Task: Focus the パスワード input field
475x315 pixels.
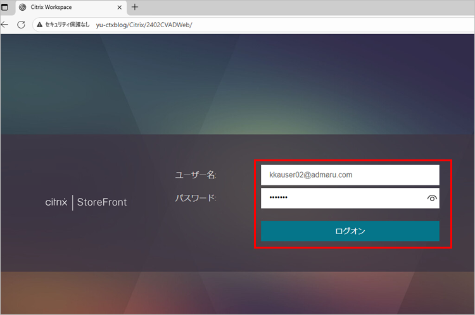Action: point(342,198)
